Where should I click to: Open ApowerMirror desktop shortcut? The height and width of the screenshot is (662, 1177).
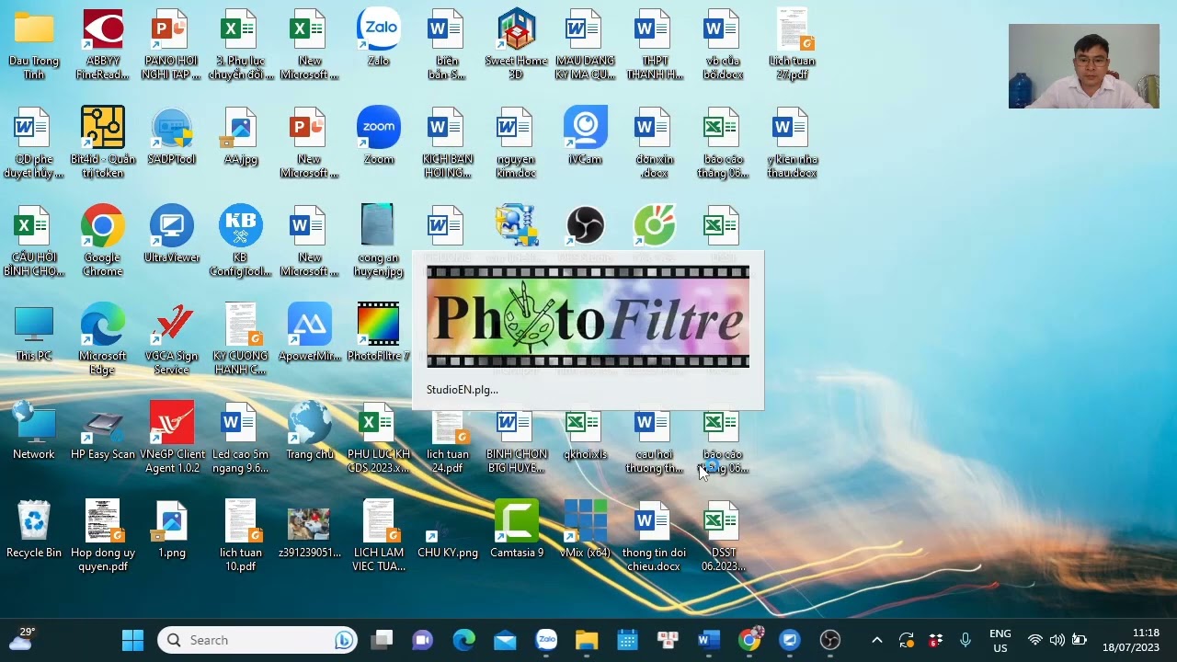[309, 333]
